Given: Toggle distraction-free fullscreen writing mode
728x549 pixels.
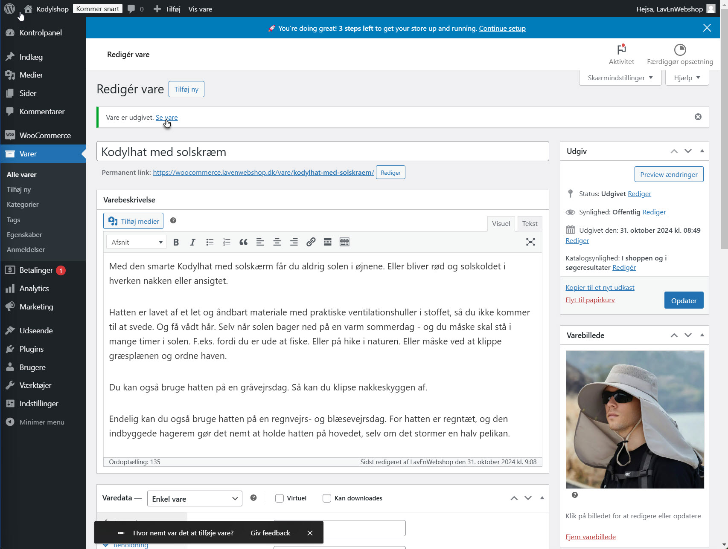Looking at the screenshot, I should (530, 242).
